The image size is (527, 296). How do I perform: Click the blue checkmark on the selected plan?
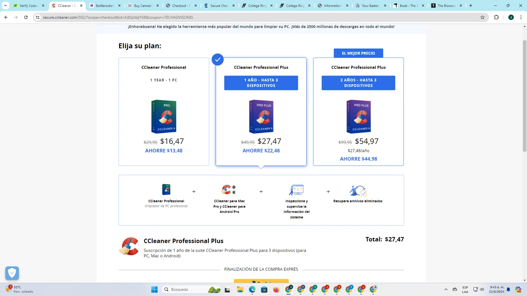click(218, 60)
